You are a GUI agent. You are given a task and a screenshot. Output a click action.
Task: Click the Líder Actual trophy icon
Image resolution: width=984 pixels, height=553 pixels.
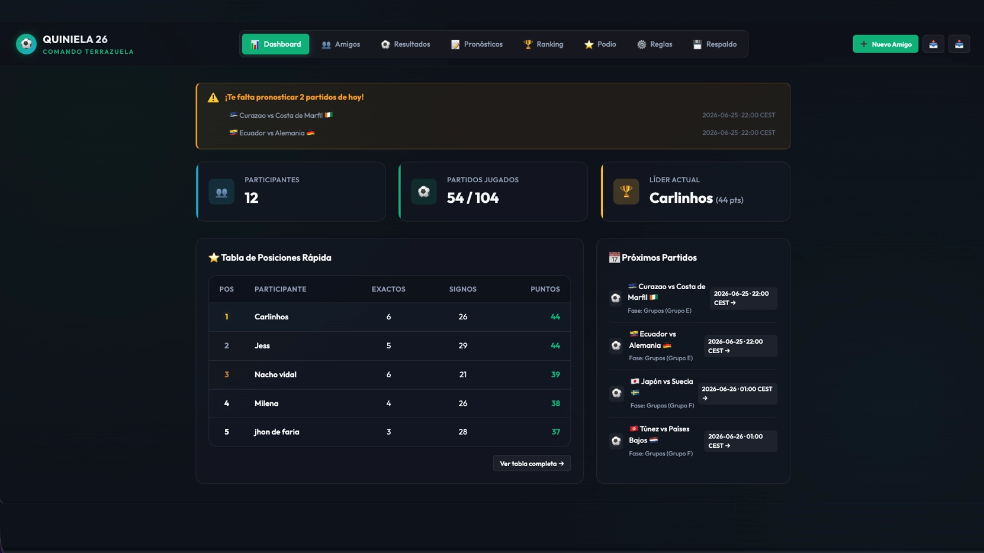coord(626,192)
